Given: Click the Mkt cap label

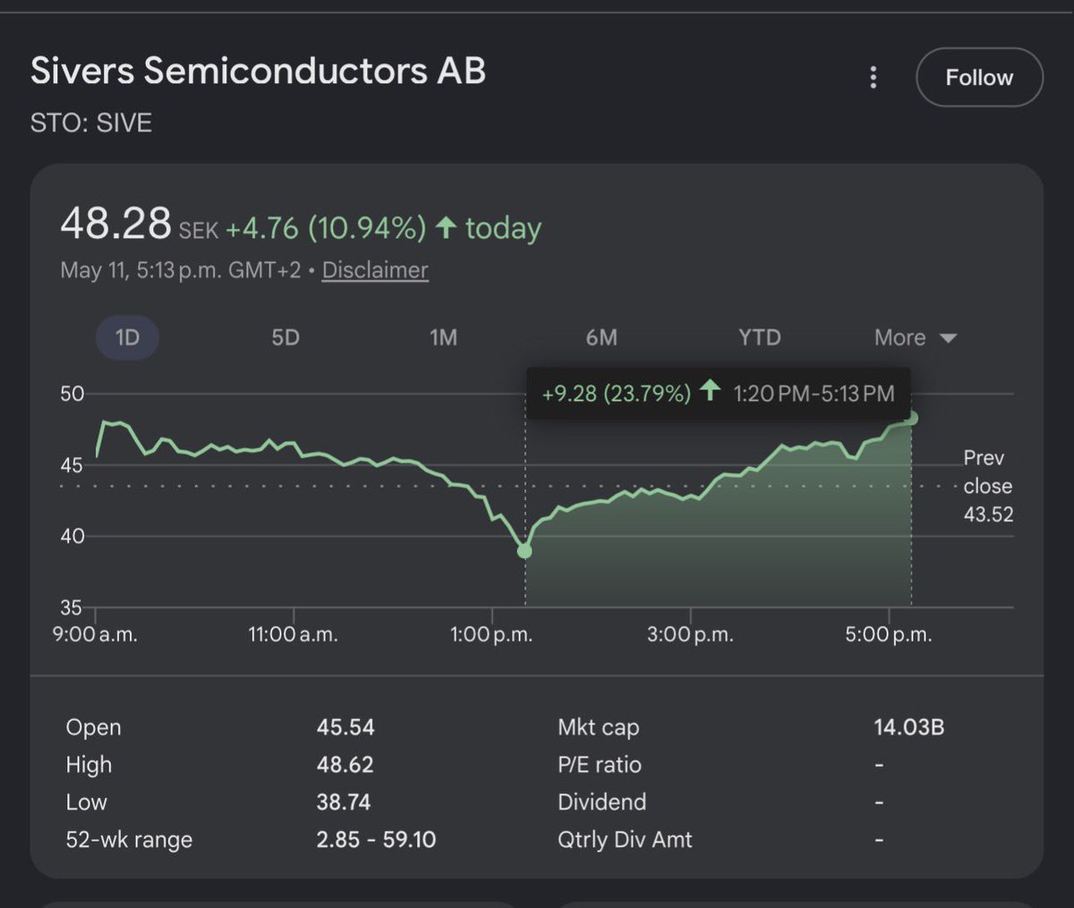Looking at the screenshot, I should tap(599, 727).
